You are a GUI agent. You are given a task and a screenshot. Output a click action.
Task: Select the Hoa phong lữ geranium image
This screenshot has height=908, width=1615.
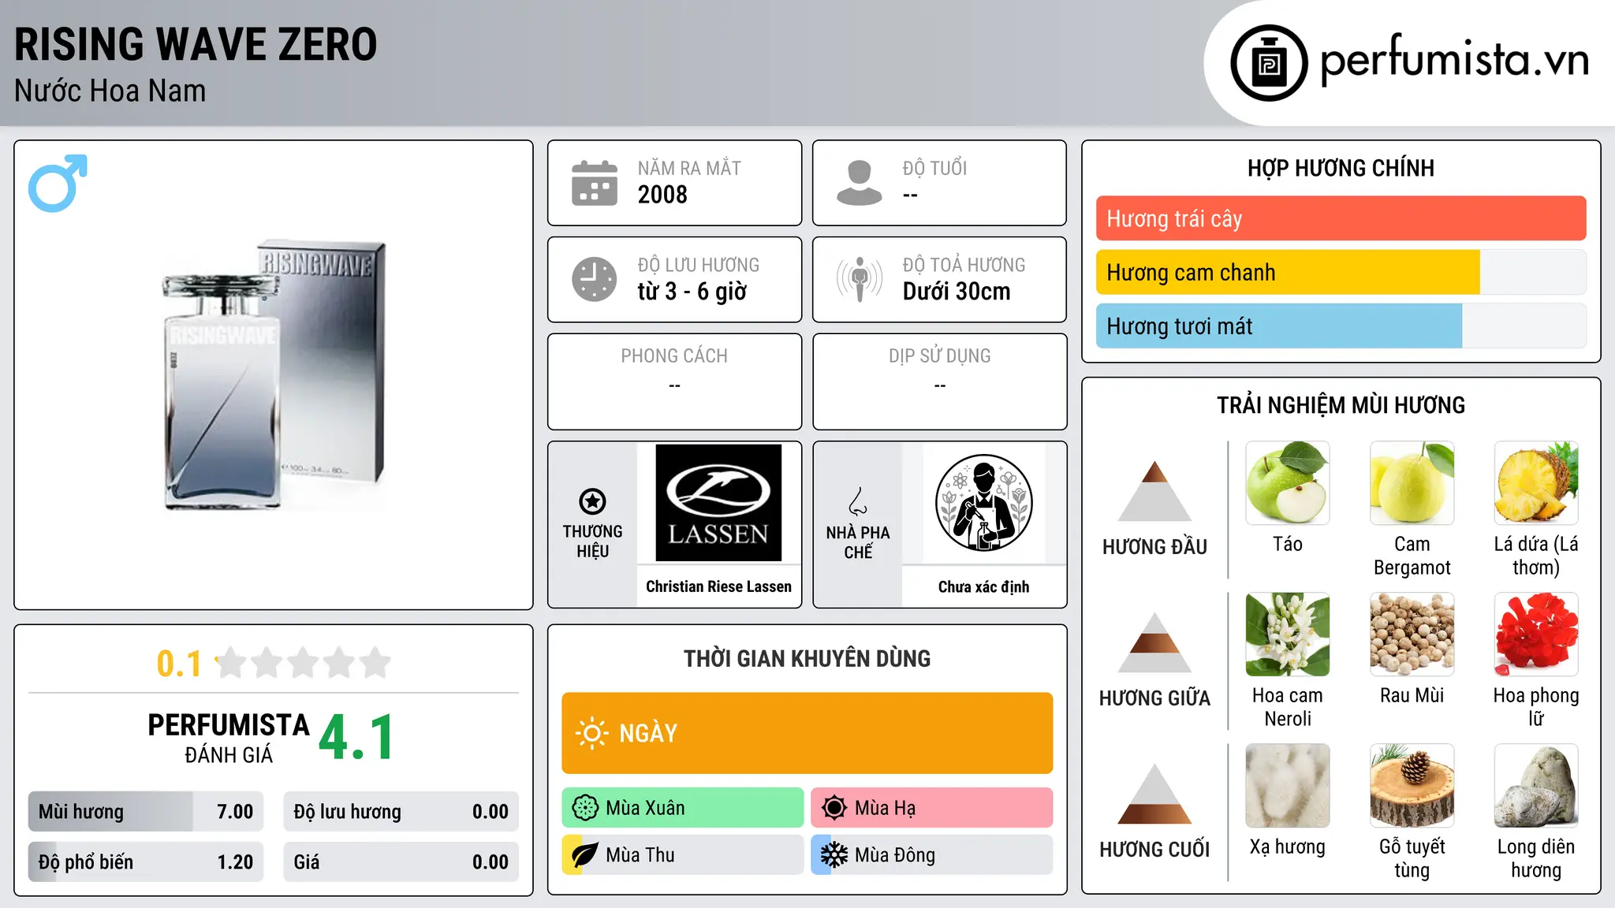[x=1536, y=634]
